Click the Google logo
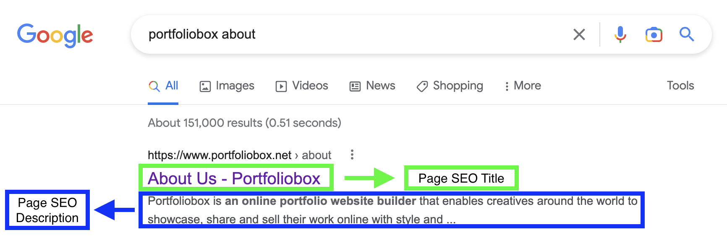The height and width of the screenshot is (246, 727). 55,35
